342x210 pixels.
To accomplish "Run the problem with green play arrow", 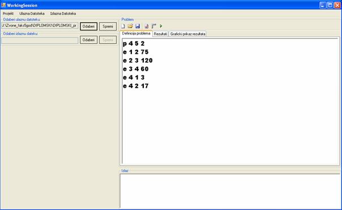I will pos(161,26).
